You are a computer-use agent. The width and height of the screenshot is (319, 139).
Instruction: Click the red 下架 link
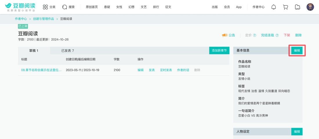[287, 35]
